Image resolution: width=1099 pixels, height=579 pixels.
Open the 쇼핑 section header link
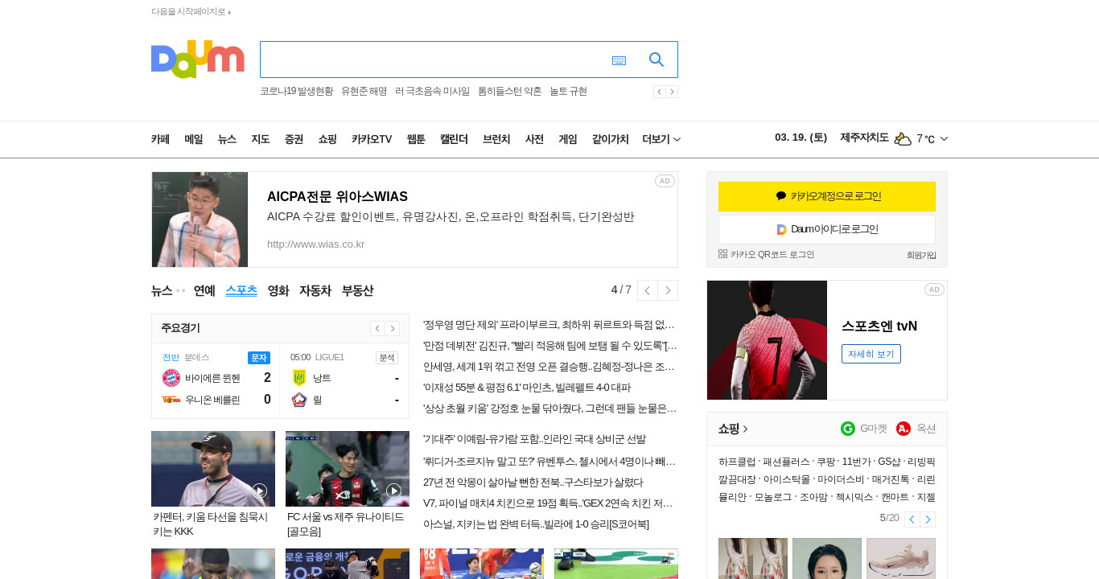click(733, 429)
